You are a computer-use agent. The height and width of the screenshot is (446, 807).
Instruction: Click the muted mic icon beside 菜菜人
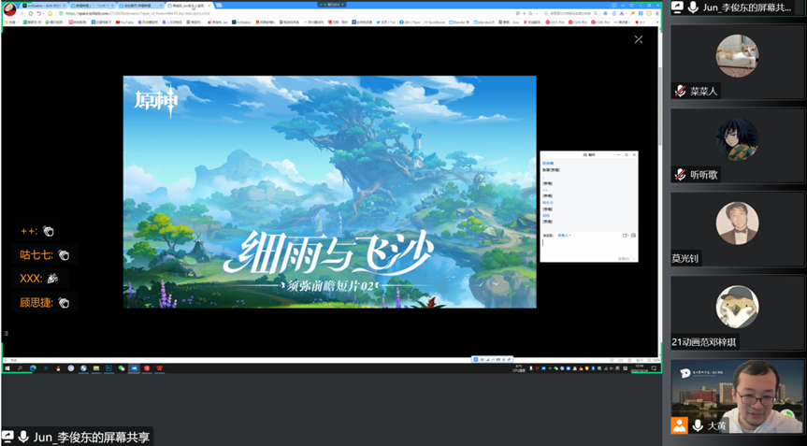coord(681,91)
